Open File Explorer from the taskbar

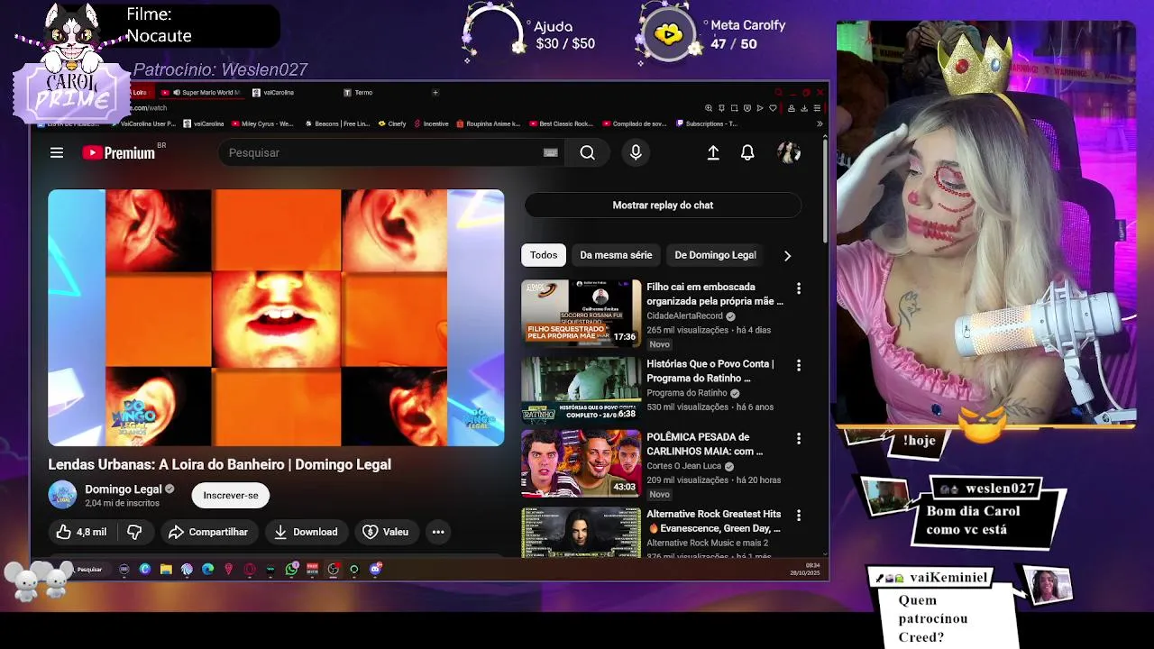166,569
